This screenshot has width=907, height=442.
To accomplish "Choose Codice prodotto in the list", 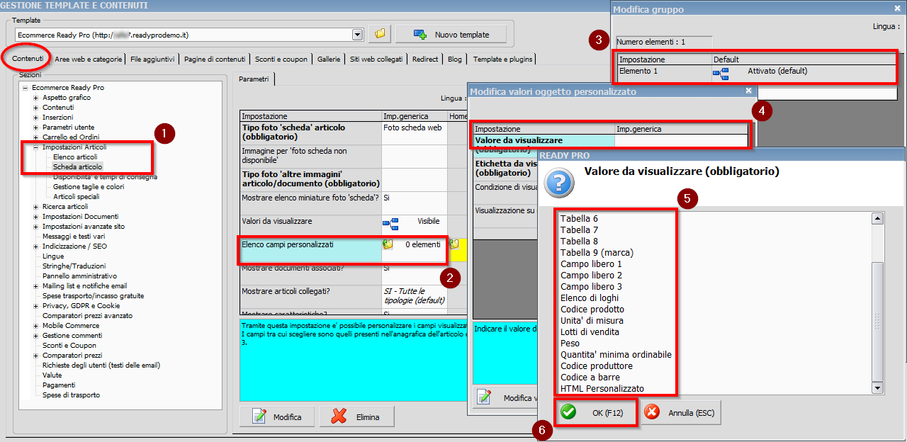I will click(592, 310).
